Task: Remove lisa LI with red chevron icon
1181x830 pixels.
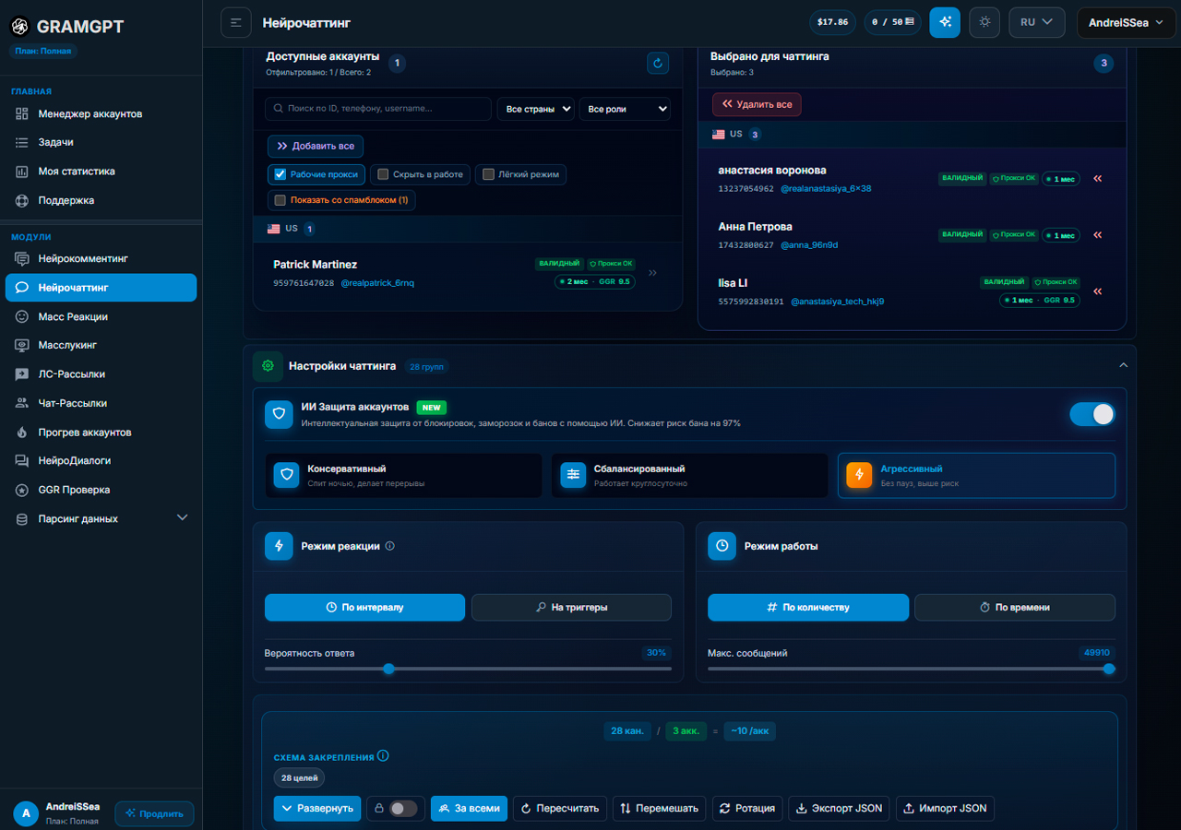Action: pyautogui.click(x=1097, y=291)
